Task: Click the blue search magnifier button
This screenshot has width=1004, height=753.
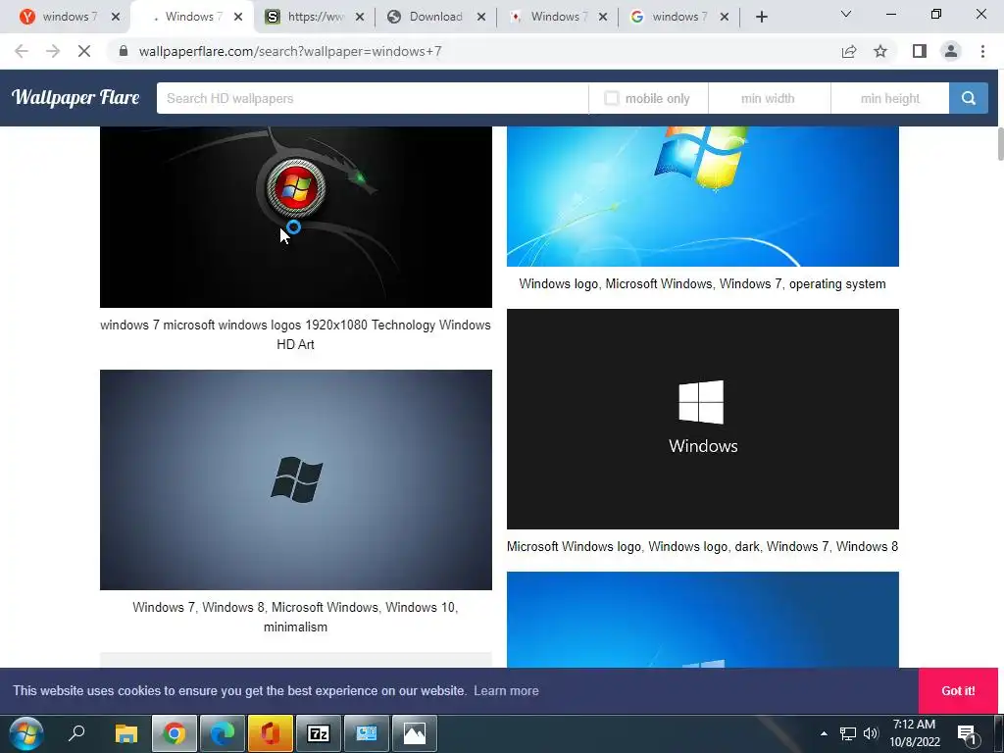Action: pos(968,98)
